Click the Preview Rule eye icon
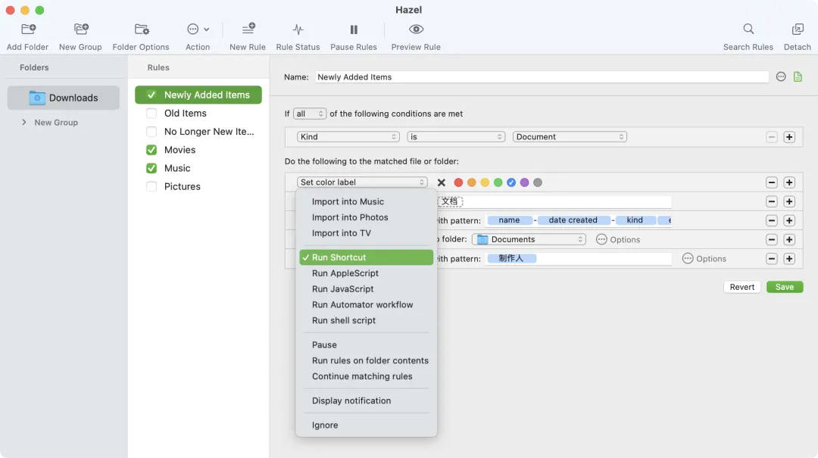 point(416,30)
